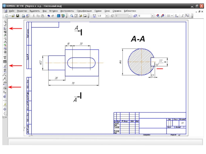Open dropdown arrow beside New document
Image resolution: width=206 pixels, height=154 pixels.
click(10, 16)
